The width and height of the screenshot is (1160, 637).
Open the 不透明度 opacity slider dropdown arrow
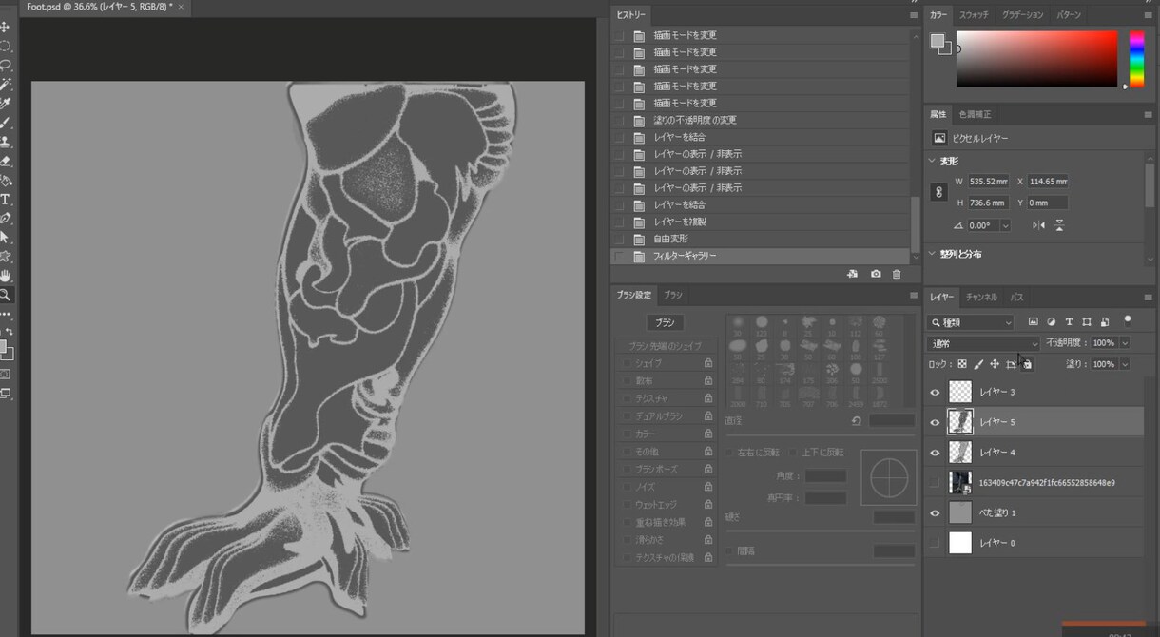point(1125,343)
